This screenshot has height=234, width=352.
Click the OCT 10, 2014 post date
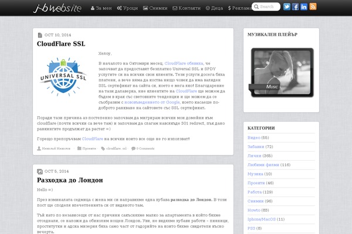(x=57, y=35)
